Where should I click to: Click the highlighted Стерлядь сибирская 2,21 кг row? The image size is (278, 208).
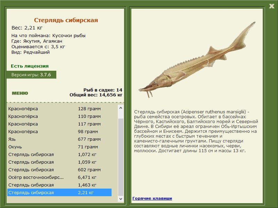(59, 192)
